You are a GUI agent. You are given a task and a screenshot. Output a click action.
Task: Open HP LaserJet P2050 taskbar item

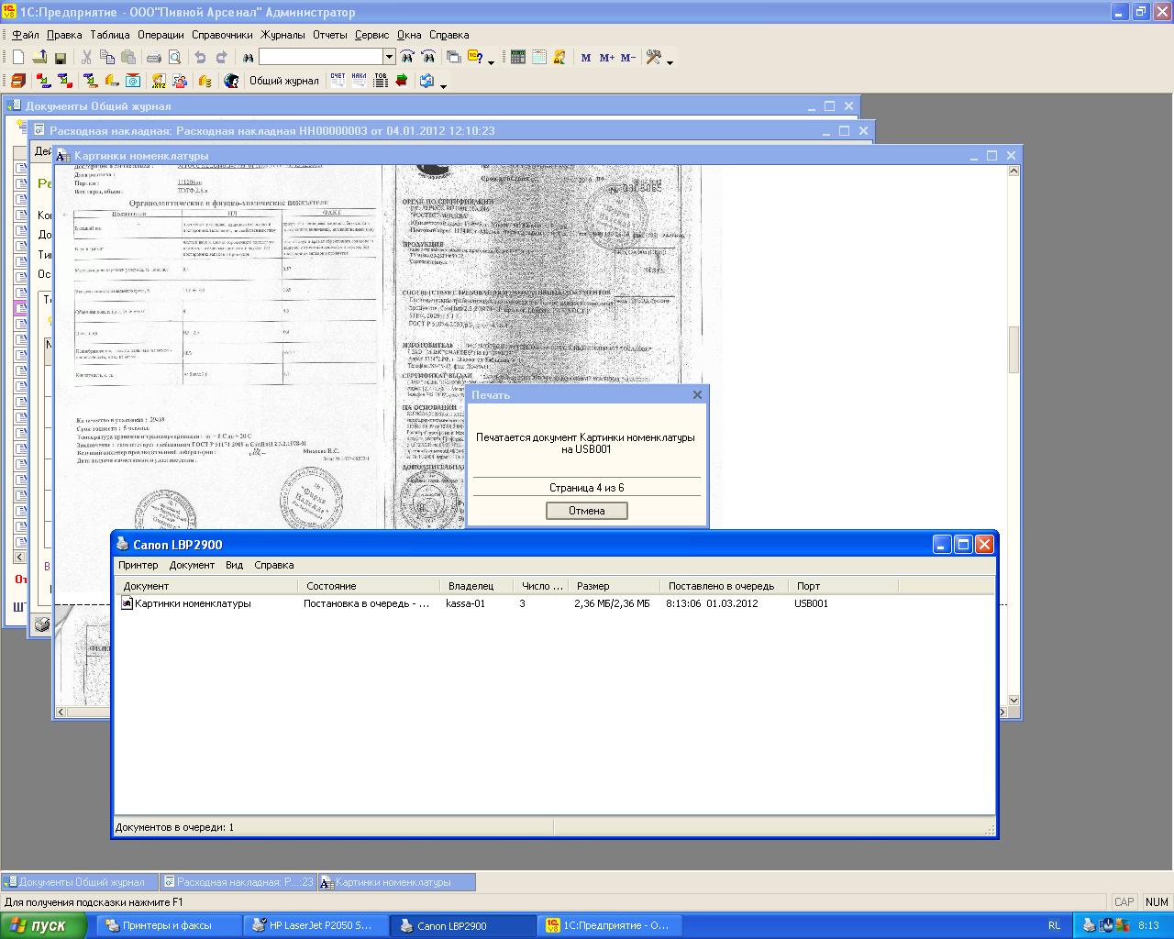(x=317, y=925)
